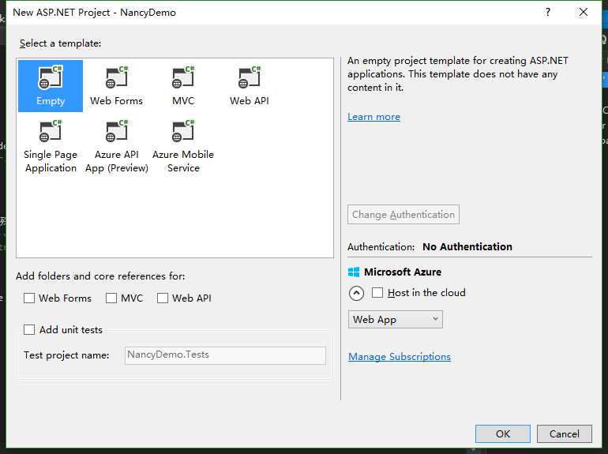Screen dimensions: 608x454
Task: Click the Test project name field
Action: (225, 355)
